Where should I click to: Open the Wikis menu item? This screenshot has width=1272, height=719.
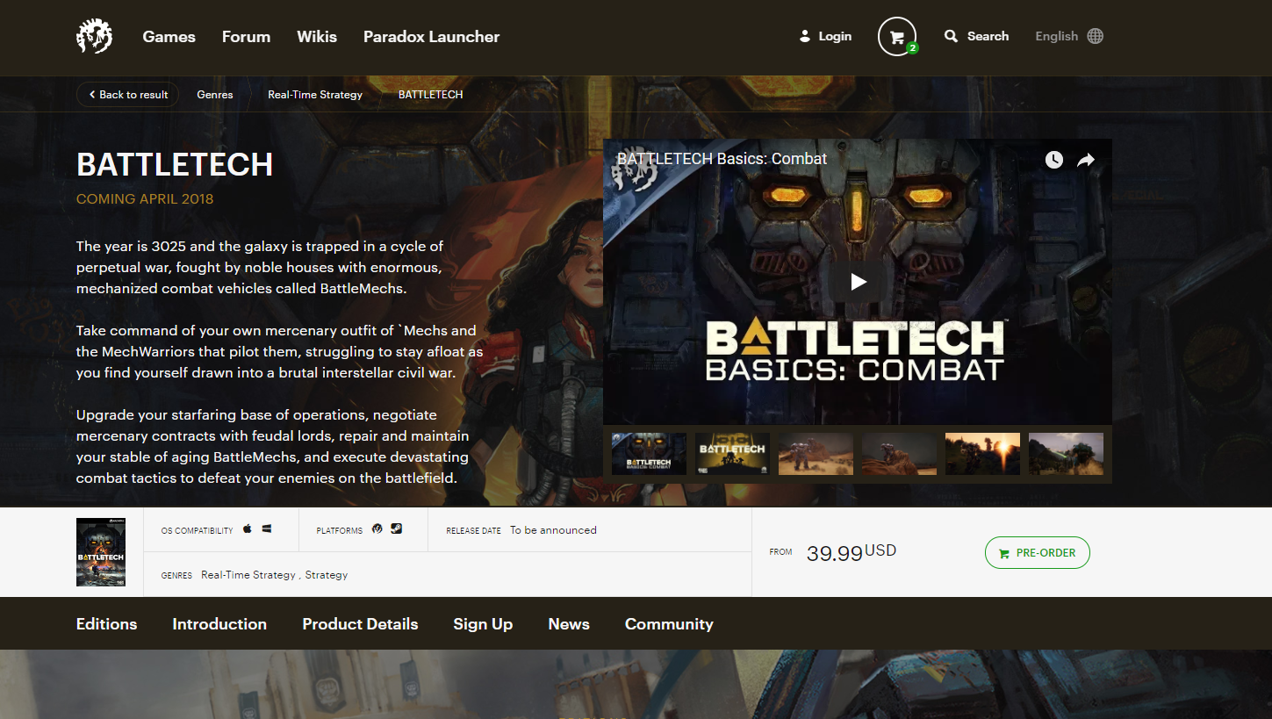click(x=317, y=36)
